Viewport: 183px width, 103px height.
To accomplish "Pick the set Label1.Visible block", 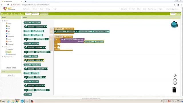I will (x=35, y=77).
